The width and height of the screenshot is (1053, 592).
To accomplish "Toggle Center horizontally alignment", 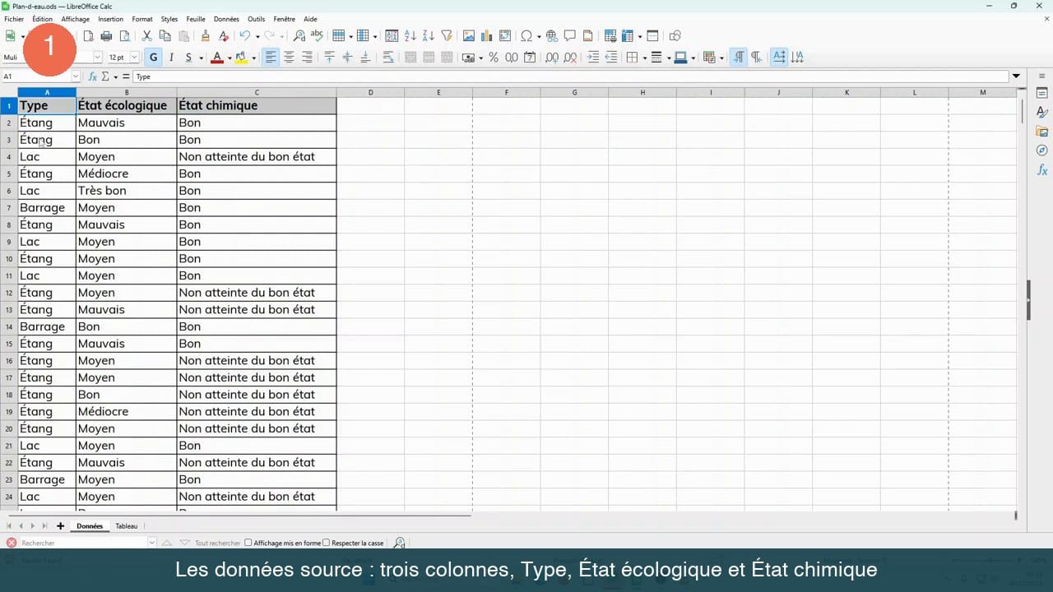I will click(289, 58).
